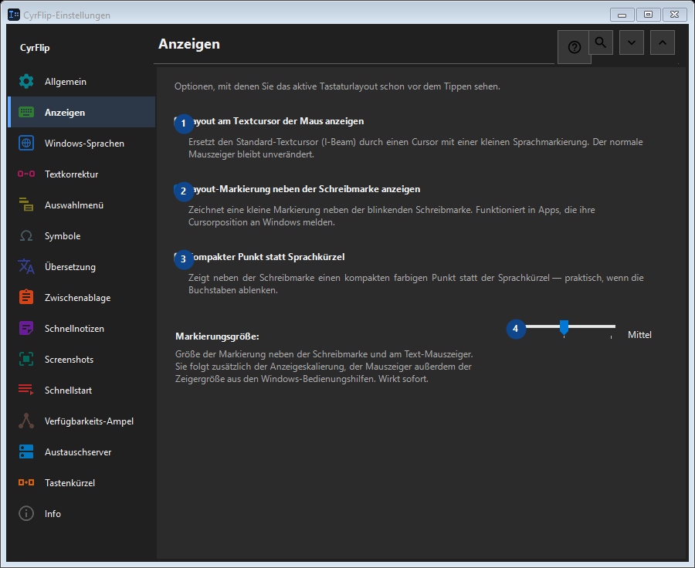Open help with the question mark icon
The image size is (695, 568).
point(574,47)
